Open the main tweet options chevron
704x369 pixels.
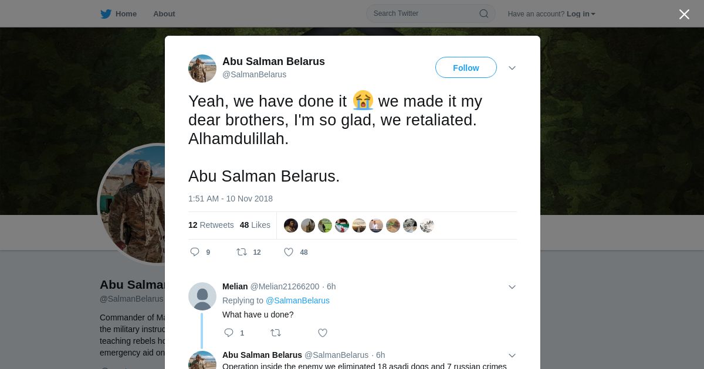coord(512,68)
